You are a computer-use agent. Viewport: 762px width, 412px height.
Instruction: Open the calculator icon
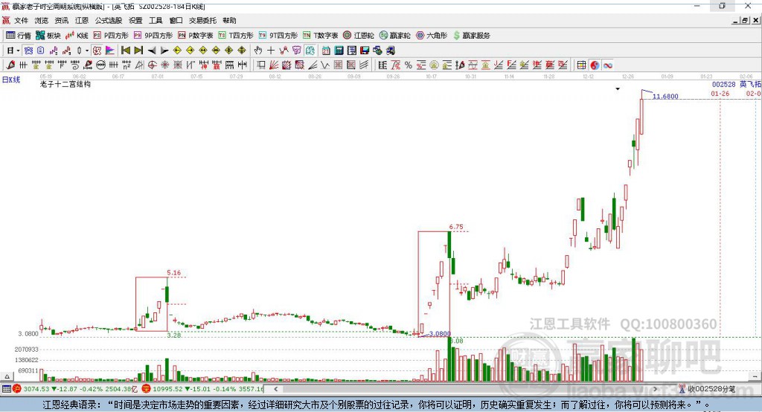point(339,51)
